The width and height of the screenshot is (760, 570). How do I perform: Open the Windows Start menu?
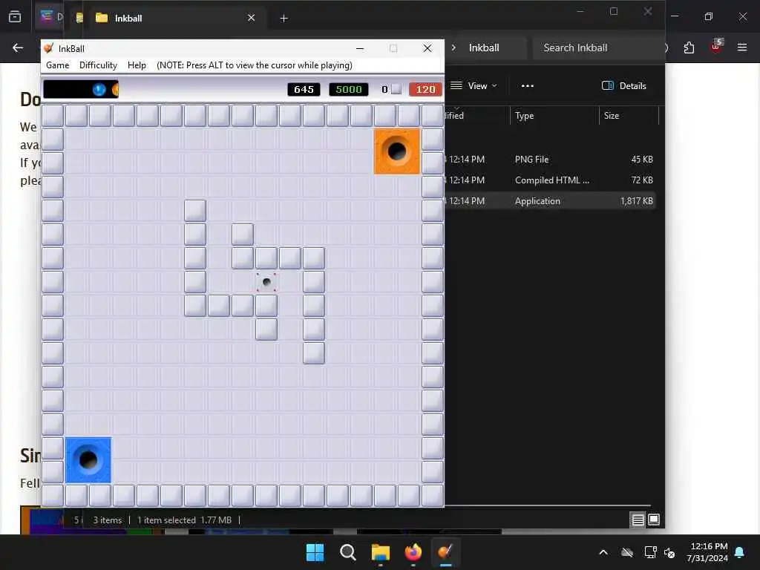[315, 552]
